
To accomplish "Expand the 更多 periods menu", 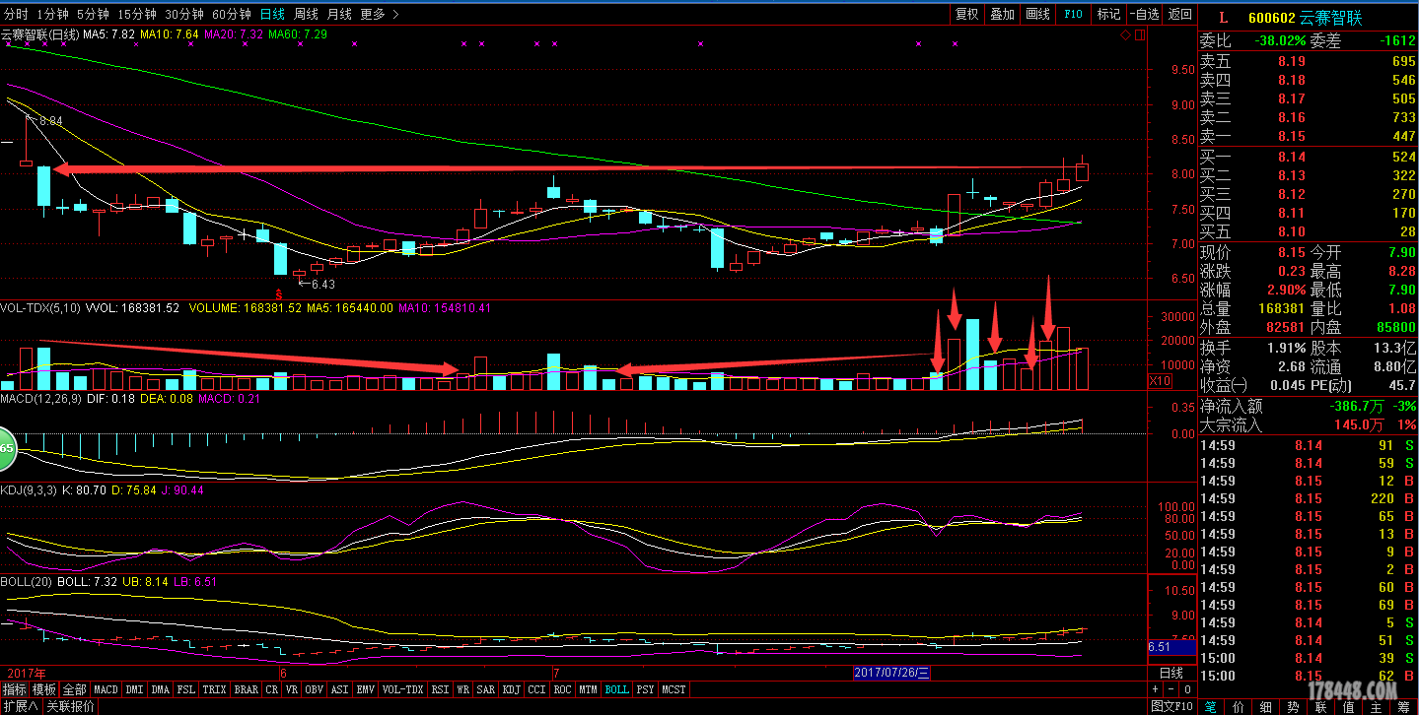I will click(380, 14).
